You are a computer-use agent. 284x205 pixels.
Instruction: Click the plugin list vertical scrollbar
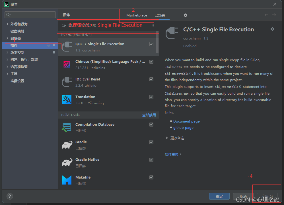click(x=157, y=42)
